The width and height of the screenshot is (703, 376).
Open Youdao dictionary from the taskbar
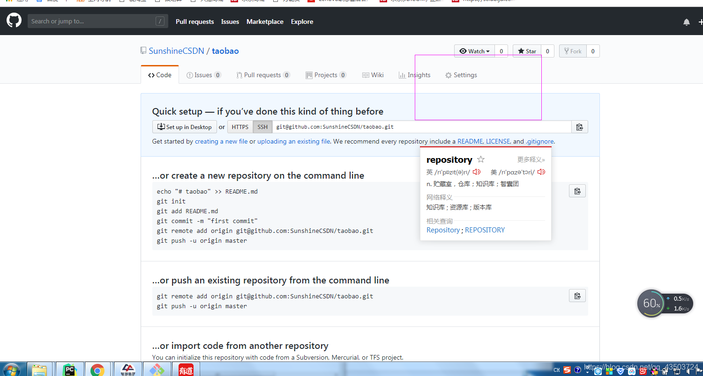[186, 369]
